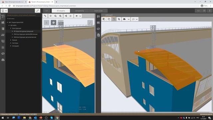Click the top icon in the middle vertical strip
The image size is (213, 120).
click(99, 16)
